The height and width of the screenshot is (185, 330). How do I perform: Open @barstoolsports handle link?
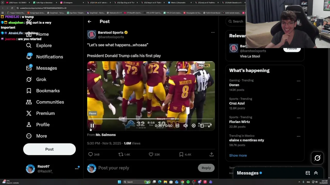pyautogui.click(x=111, y=37)
